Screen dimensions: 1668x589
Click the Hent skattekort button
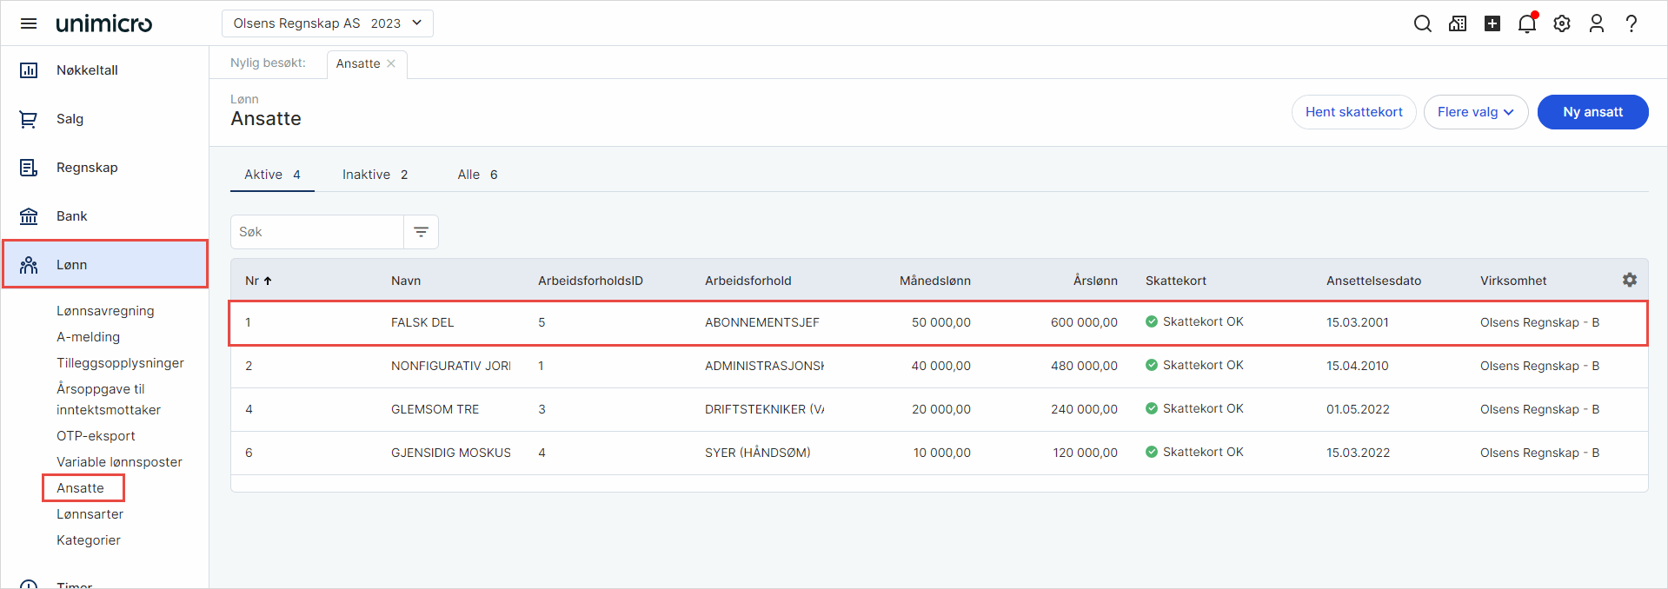click(1353, 112)
